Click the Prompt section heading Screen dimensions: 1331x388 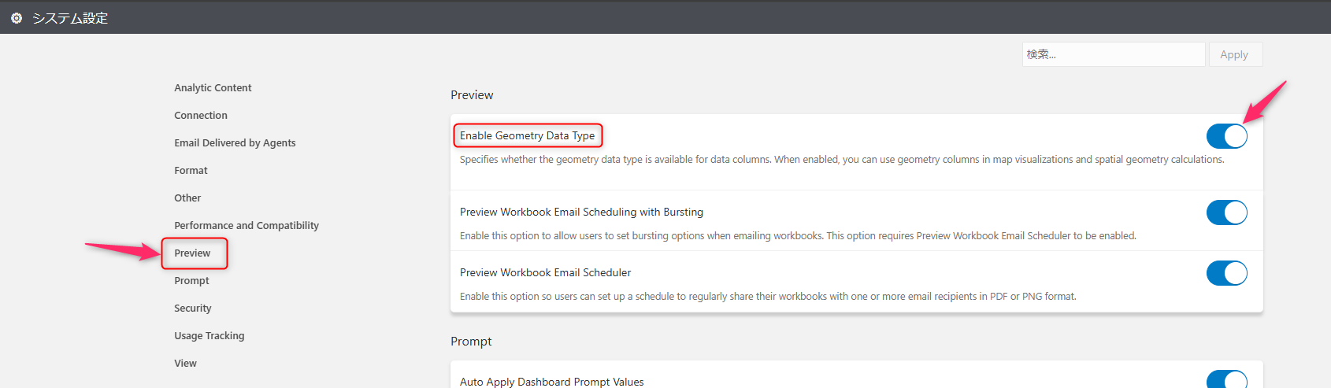[x=471, y=342]
